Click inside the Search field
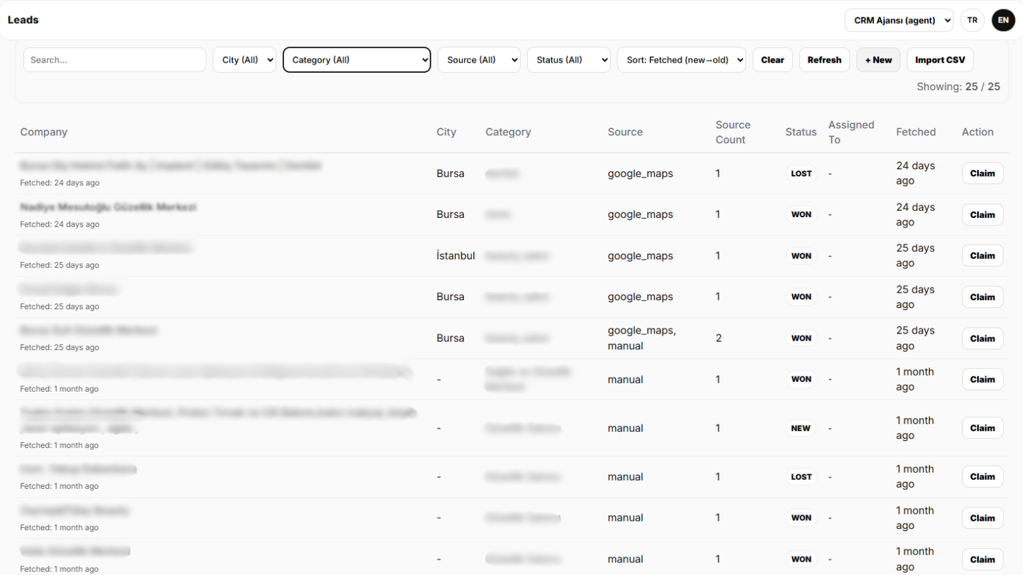Screen dimensions: 1023x575 click(114, 60)
